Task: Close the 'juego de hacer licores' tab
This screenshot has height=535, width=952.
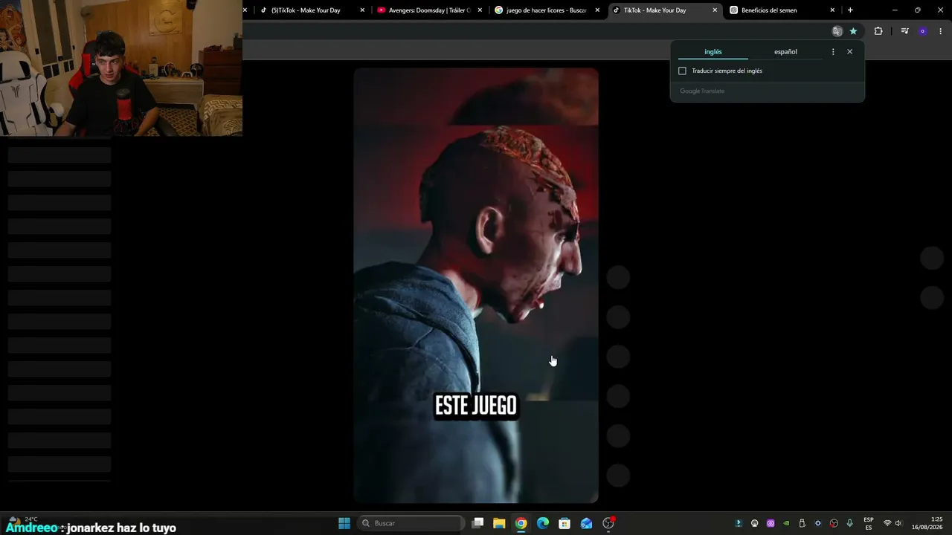Action: 597,10
